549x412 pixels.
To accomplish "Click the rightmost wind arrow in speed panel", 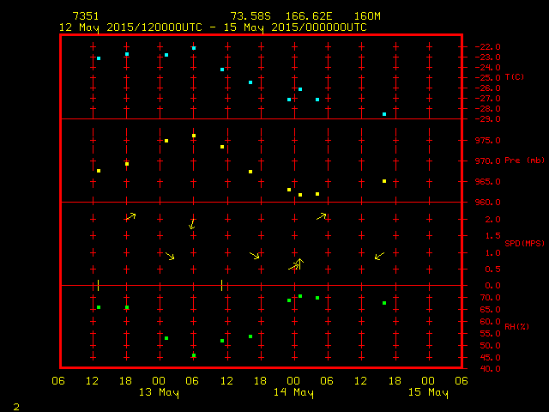I will point(379,256).
